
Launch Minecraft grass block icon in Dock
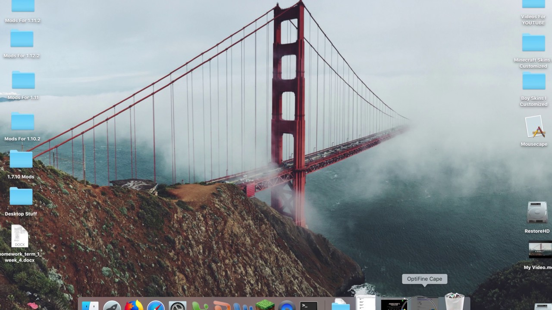click(265, 305)
